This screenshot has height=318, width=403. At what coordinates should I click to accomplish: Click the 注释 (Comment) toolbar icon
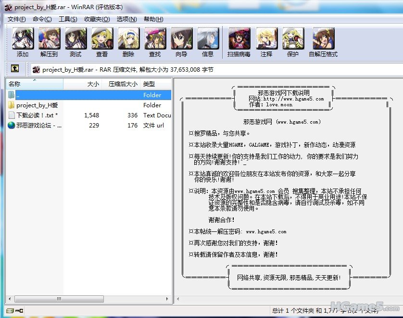pyautogui.click(x=266, y=38)
